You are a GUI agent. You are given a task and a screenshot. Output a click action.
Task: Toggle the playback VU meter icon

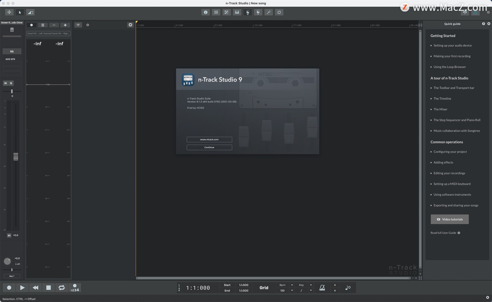point(258,12)
